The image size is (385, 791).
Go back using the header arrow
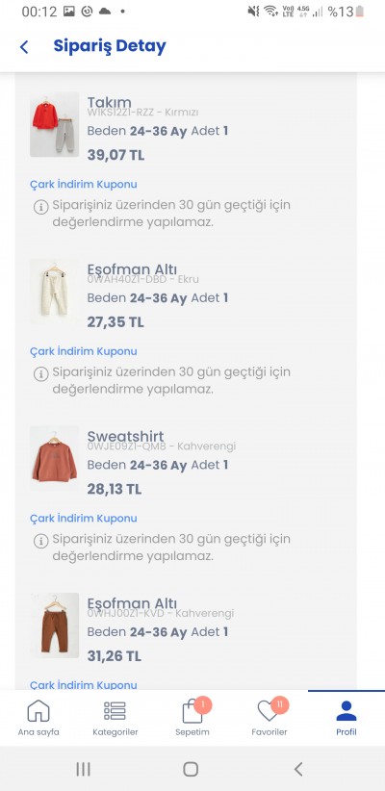[24, 47]
